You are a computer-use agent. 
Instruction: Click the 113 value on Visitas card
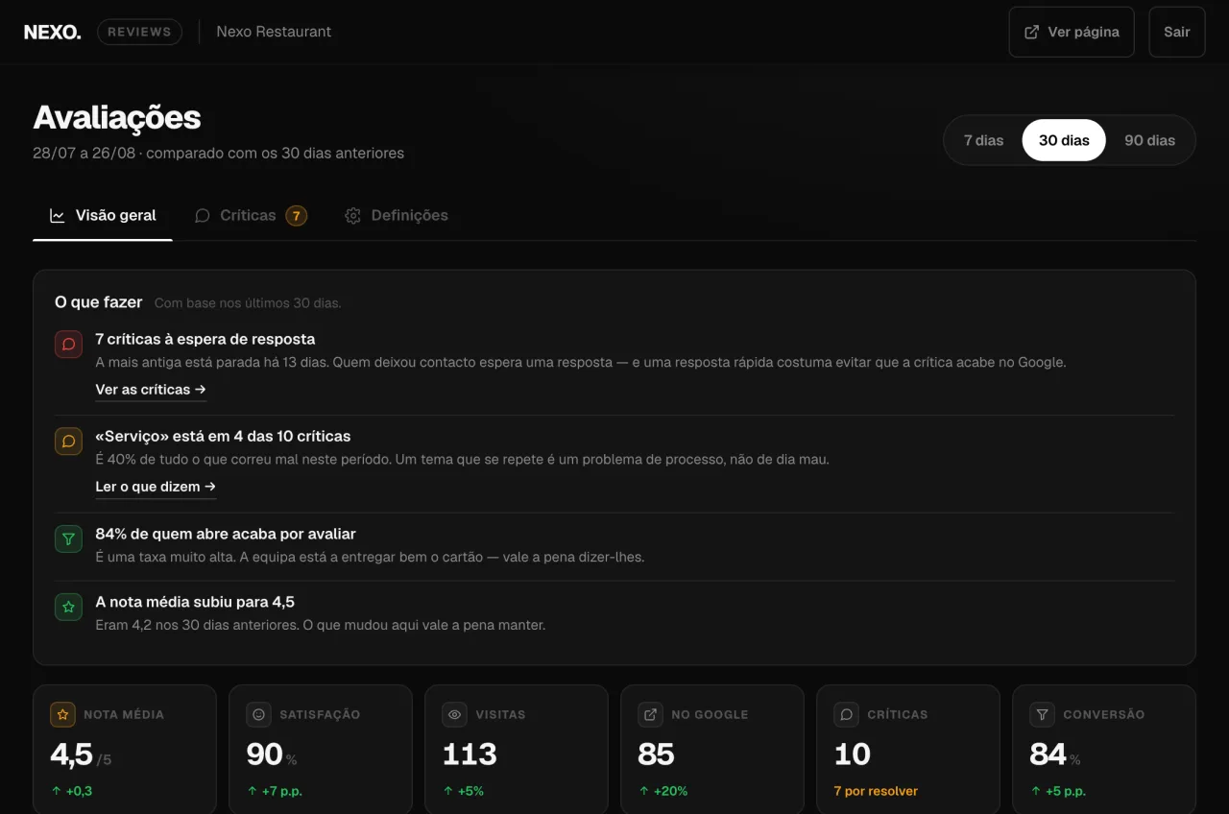pos(470,754)
